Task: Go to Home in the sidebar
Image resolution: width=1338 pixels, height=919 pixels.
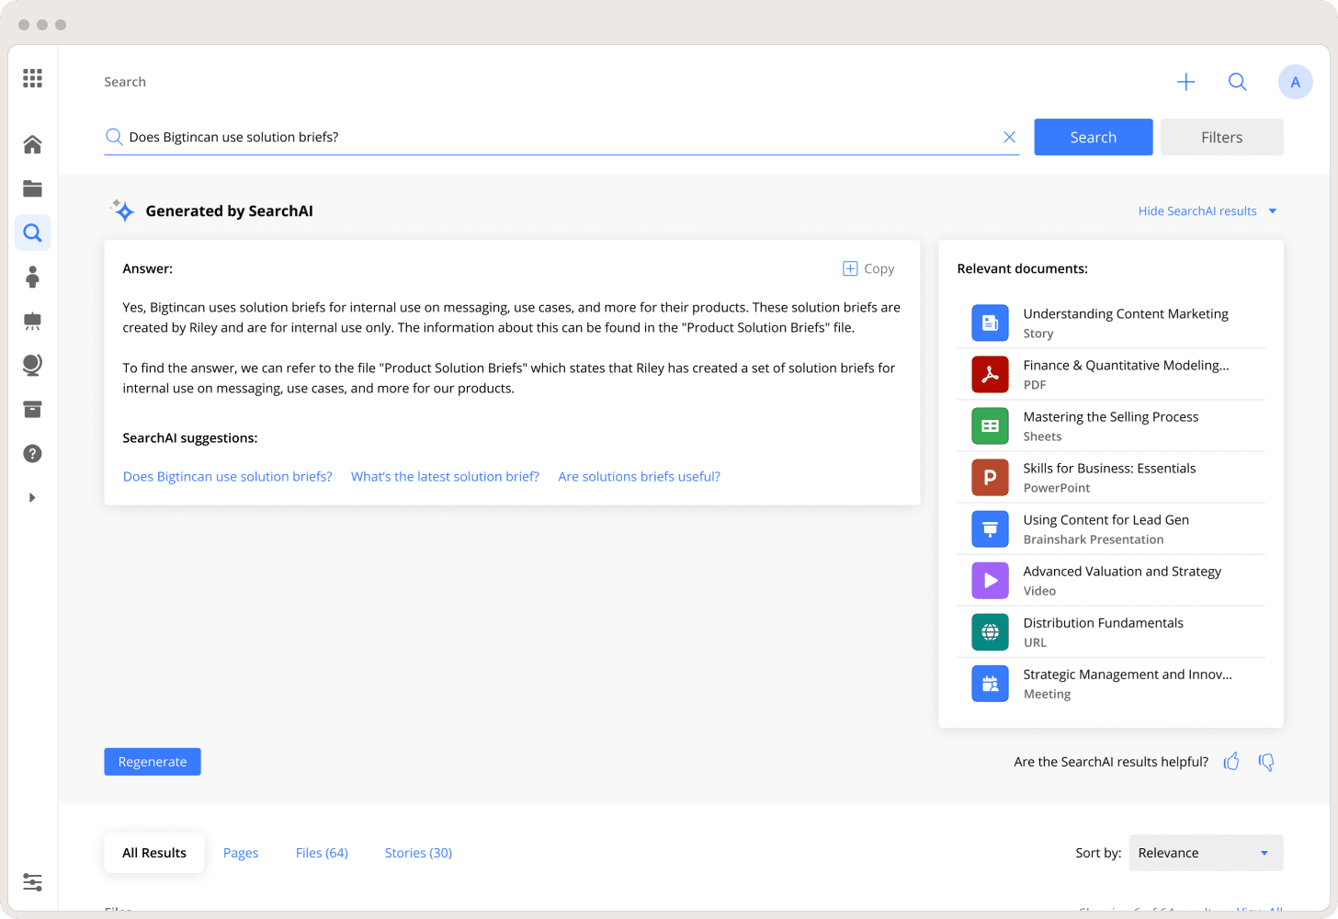Action: pyautogui.click(x=32, y=144)
